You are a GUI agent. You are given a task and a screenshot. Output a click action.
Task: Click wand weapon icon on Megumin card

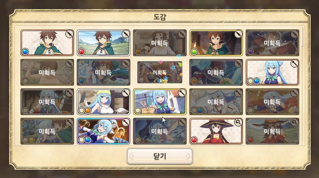pos(238,122)
